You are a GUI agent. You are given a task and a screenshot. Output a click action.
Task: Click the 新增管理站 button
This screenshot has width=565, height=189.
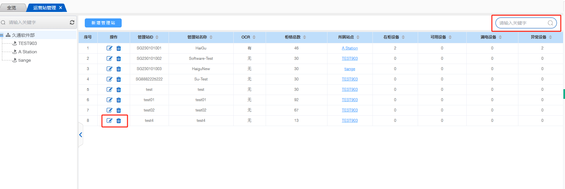[103, 23]
